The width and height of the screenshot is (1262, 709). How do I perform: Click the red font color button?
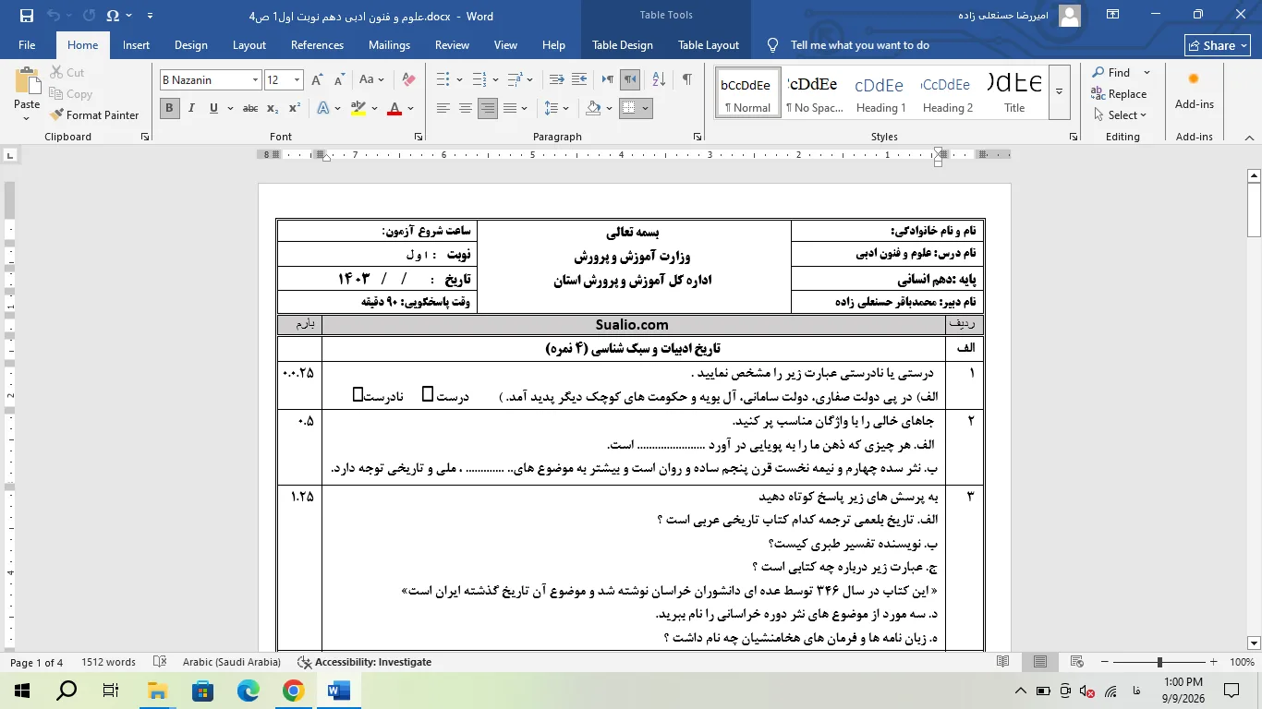click(394, 108)
